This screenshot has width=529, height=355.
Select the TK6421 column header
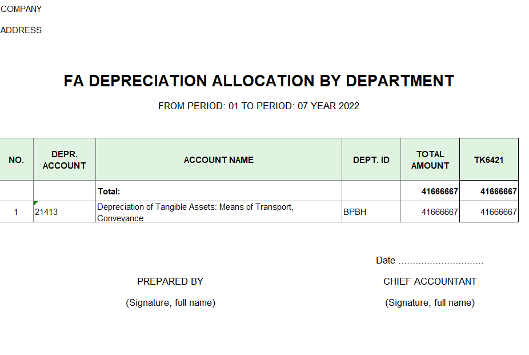[x=489, y=160]
